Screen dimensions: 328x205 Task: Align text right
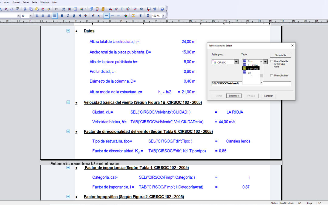[x=49, y=16]
